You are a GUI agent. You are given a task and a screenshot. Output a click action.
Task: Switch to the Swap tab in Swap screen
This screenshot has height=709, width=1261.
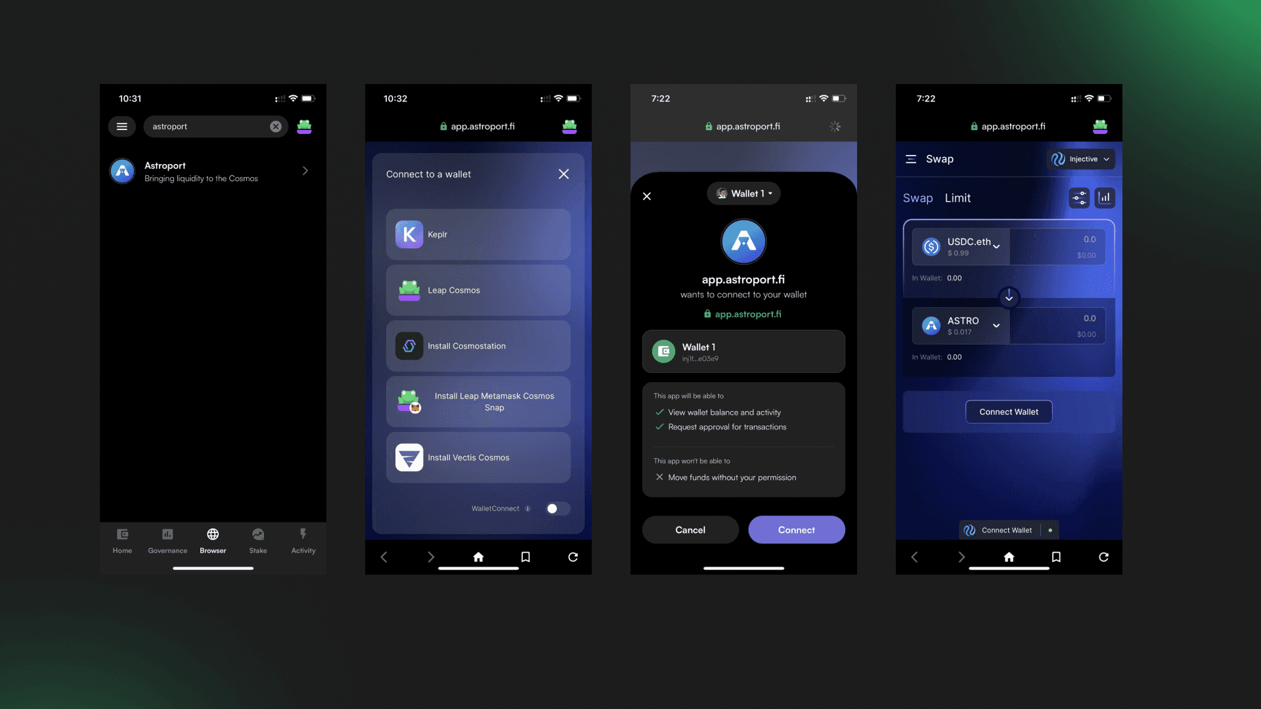pyautogui.click(x=918, y=198)
